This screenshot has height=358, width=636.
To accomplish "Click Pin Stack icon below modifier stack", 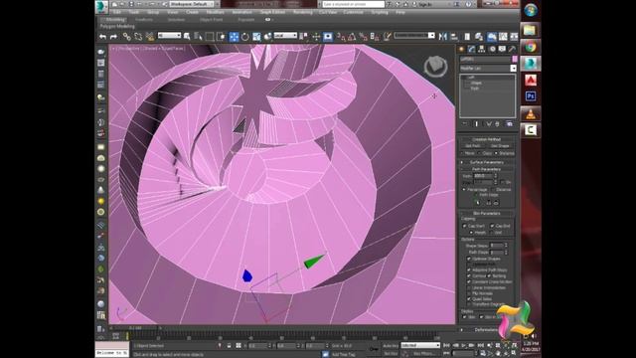I will (x=465, y=123).
